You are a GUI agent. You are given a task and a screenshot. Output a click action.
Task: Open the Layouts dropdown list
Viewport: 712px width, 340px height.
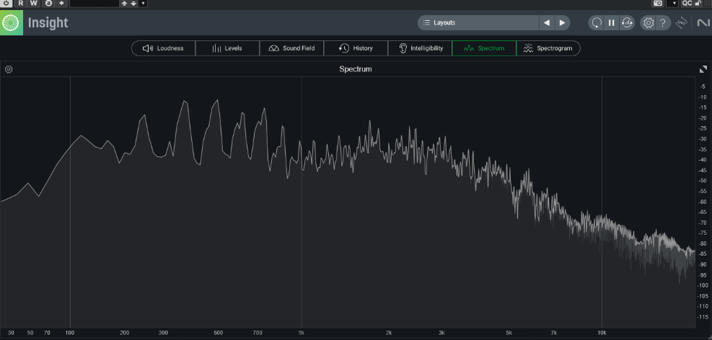(478, 22)
